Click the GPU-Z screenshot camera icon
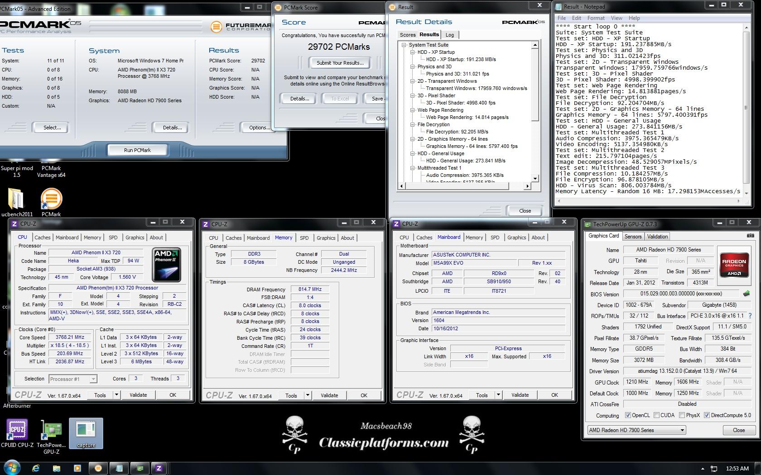This screenshot has height=475, width=761. (x=751, y=236)
